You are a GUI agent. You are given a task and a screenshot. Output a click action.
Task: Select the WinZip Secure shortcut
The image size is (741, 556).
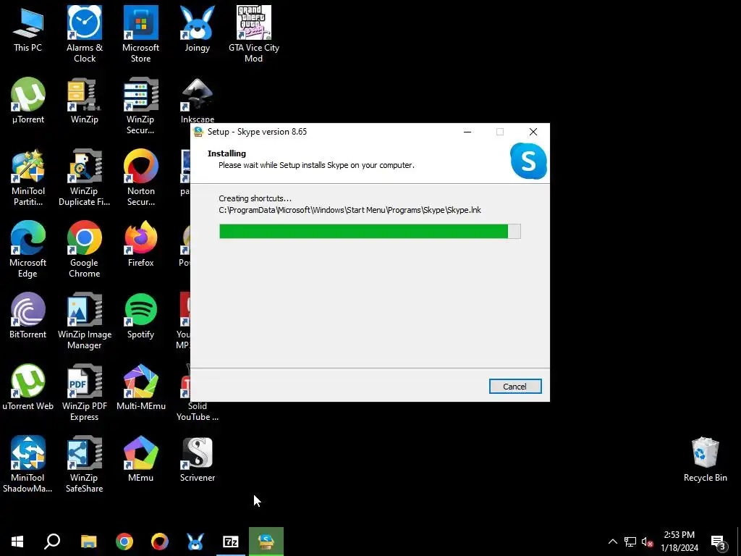(x=141, y=106)
